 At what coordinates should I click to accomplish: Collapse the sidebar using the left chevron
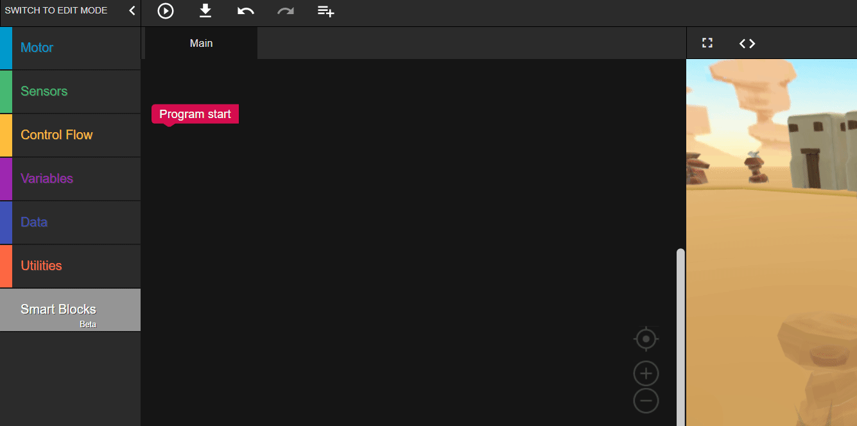click(x=132, y=11)
